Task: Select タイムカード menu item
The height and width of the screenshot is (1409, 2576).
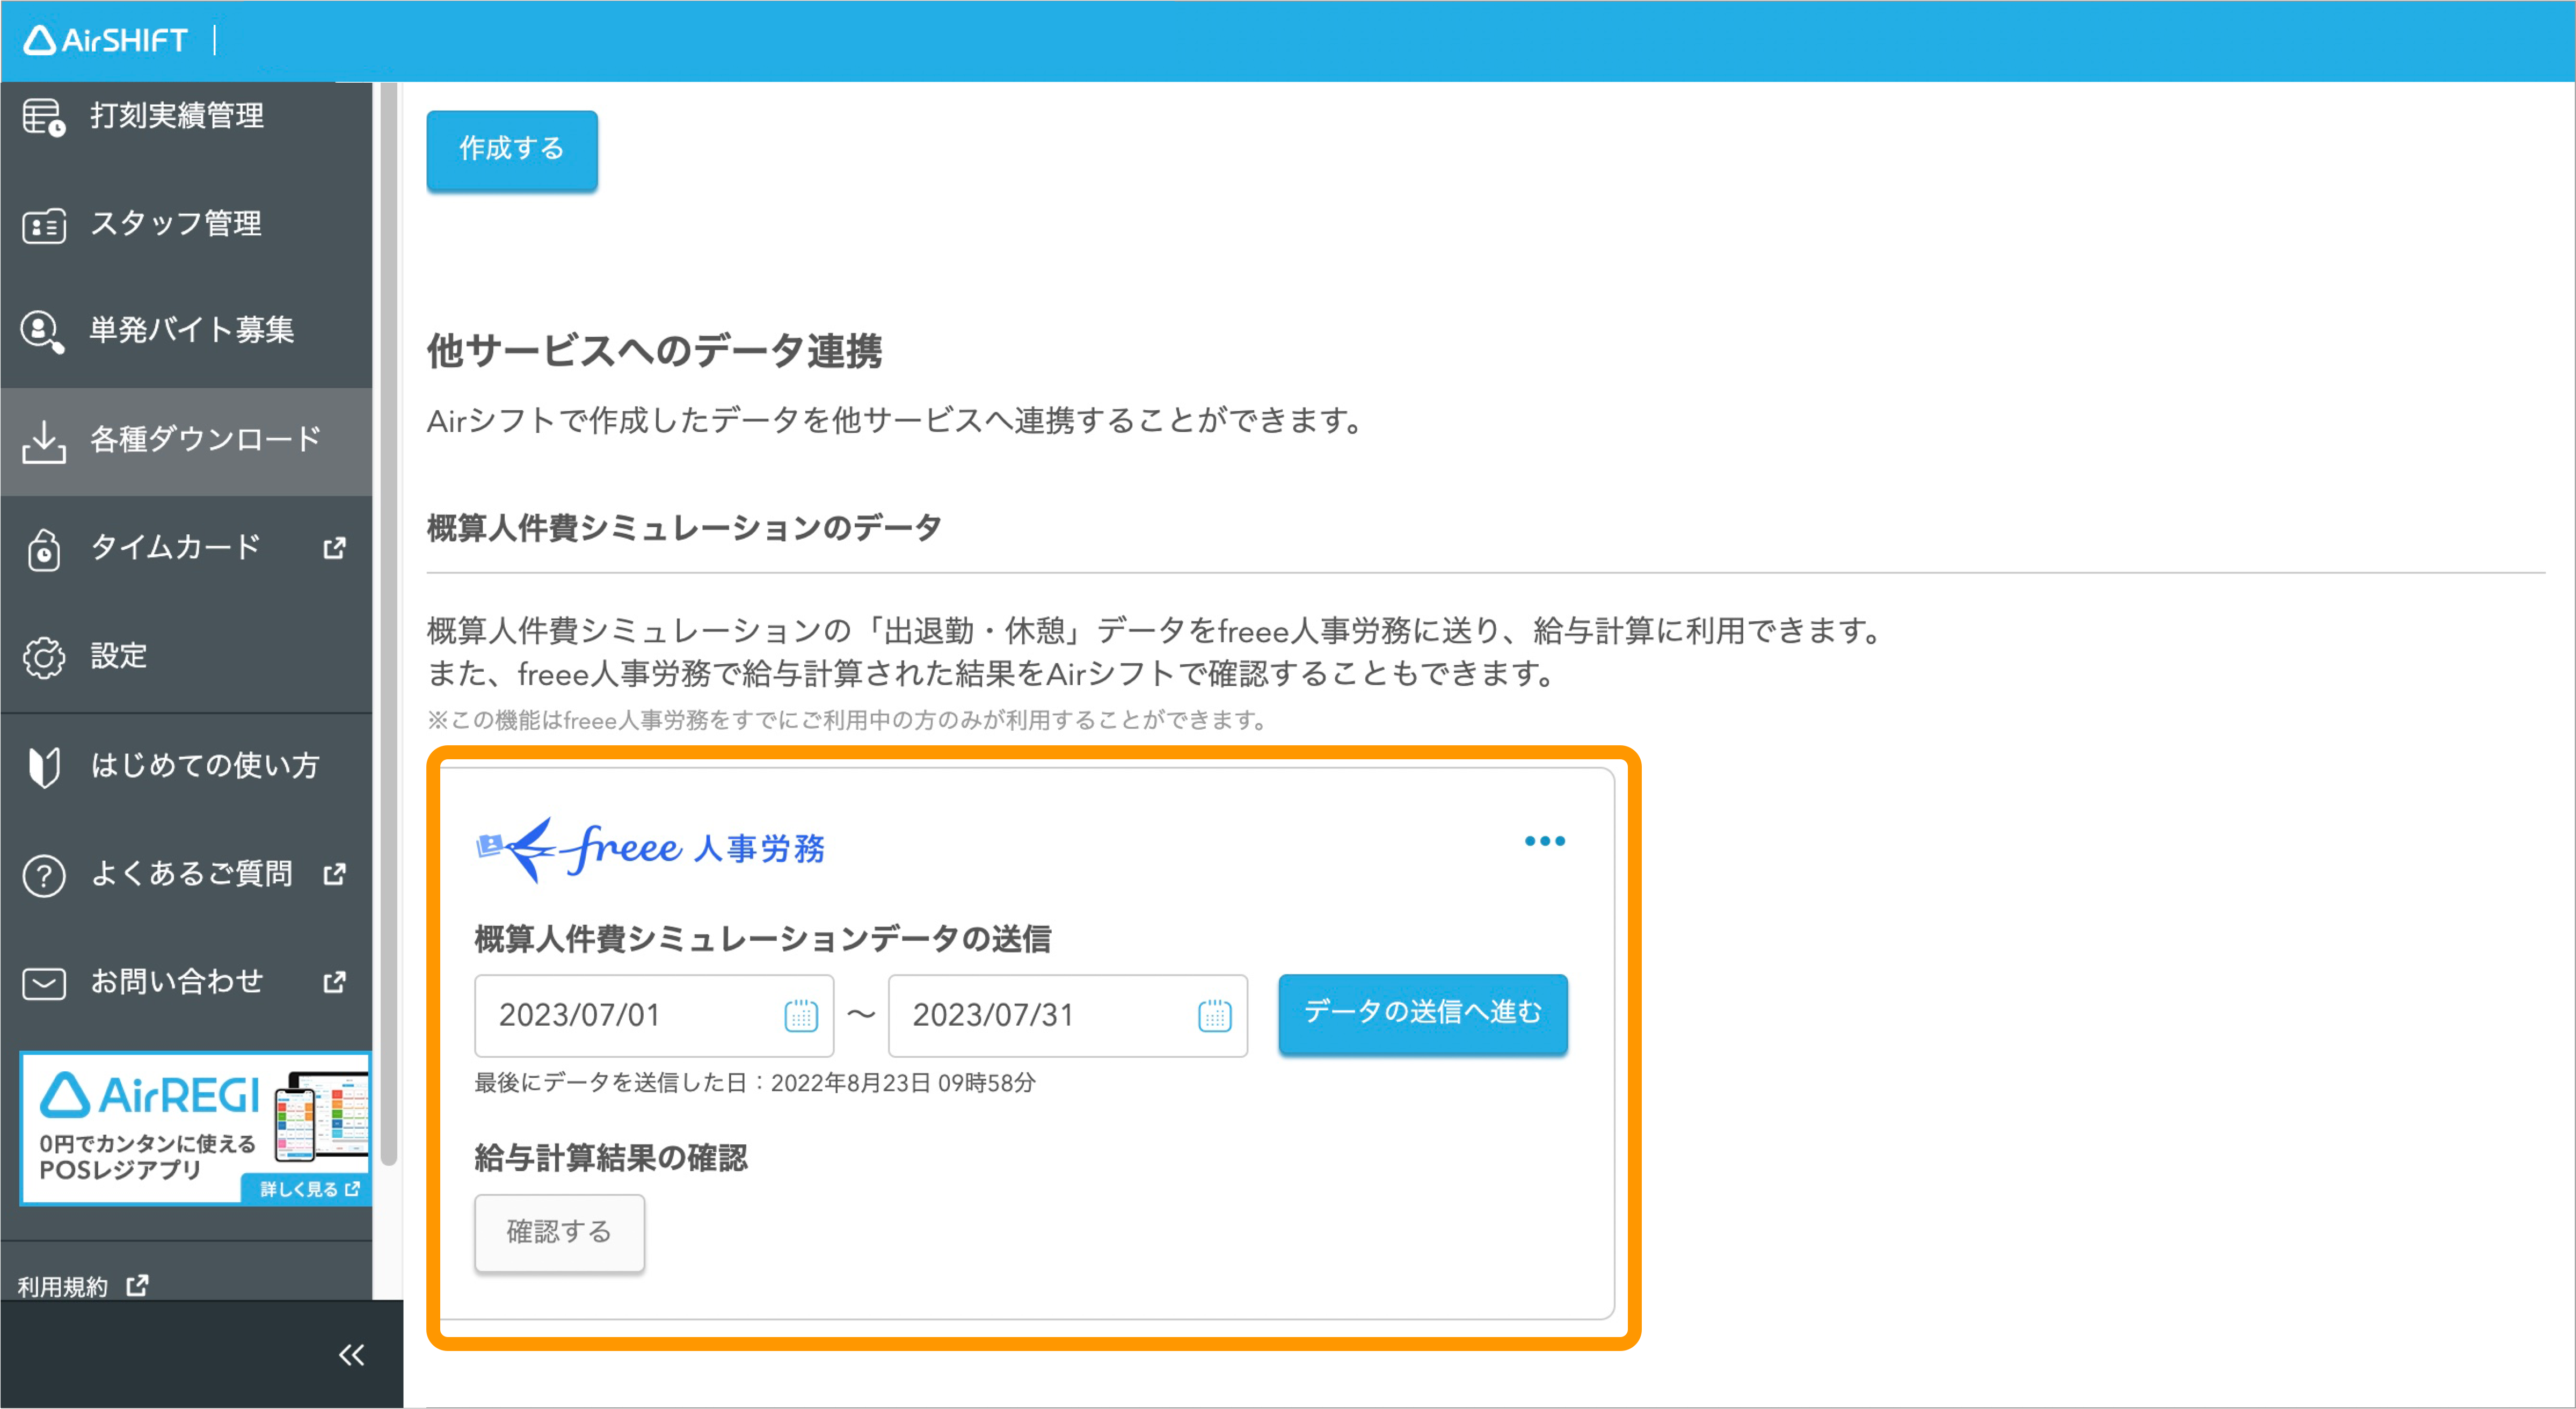Action: (x=186, y=549)
